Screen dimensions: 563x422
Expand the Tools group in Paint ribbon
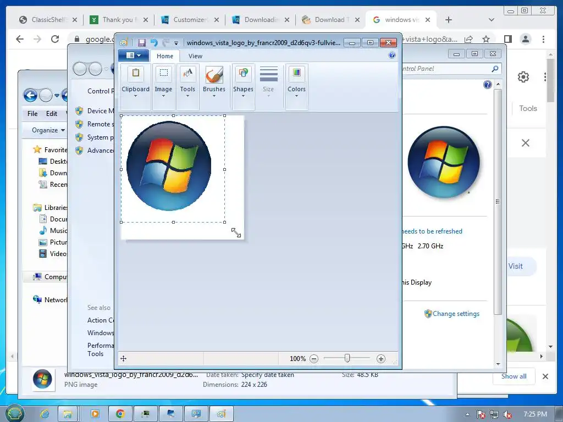click(187, 86)
